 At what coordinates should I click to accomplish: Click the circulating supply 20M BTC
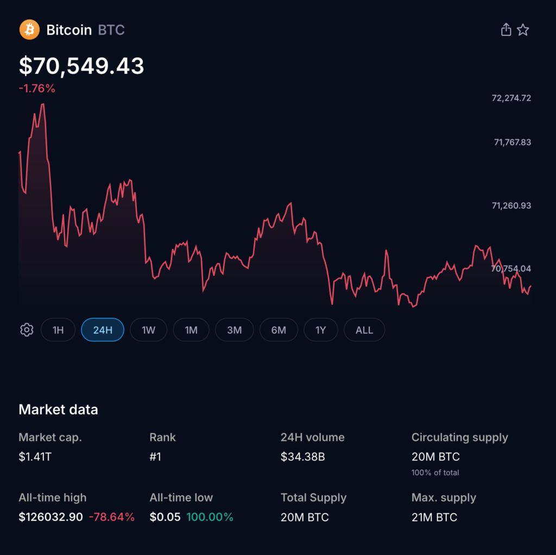tap(435, 457)
